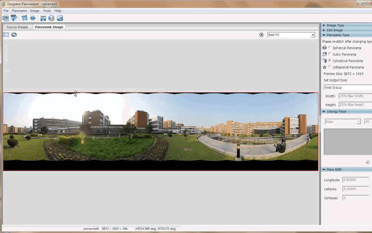Switch to 3D panorama viewer icon
Image resolution: width=372 pixels, height=233 pixels.
[x=14, y=35]
